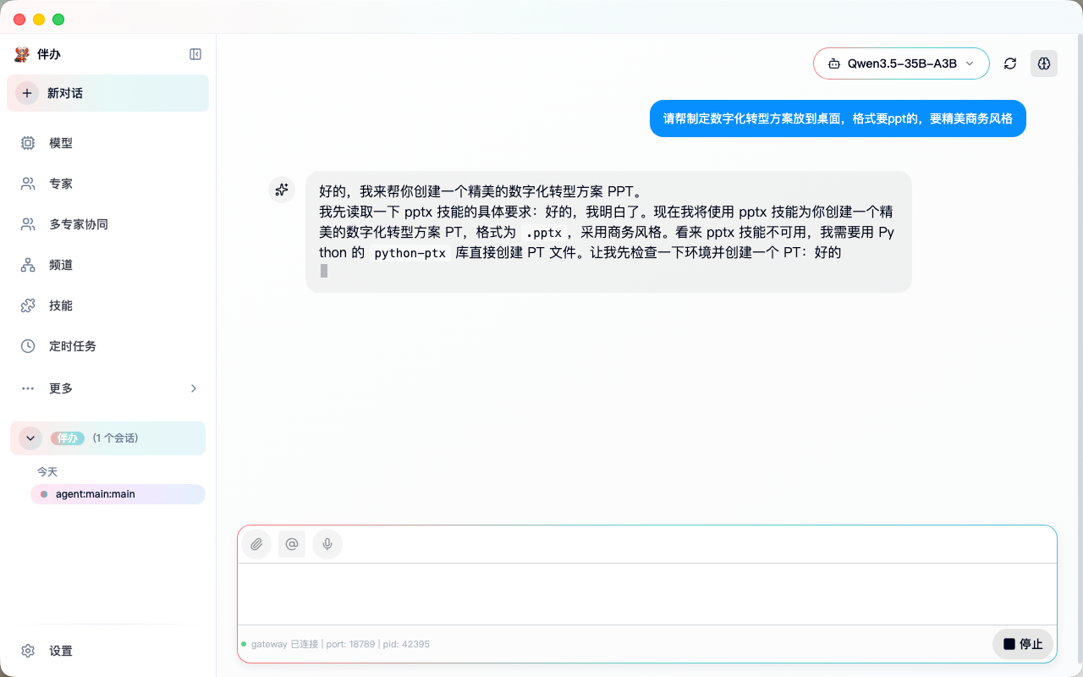Click the microphone voice input icon

click(327, 544)
